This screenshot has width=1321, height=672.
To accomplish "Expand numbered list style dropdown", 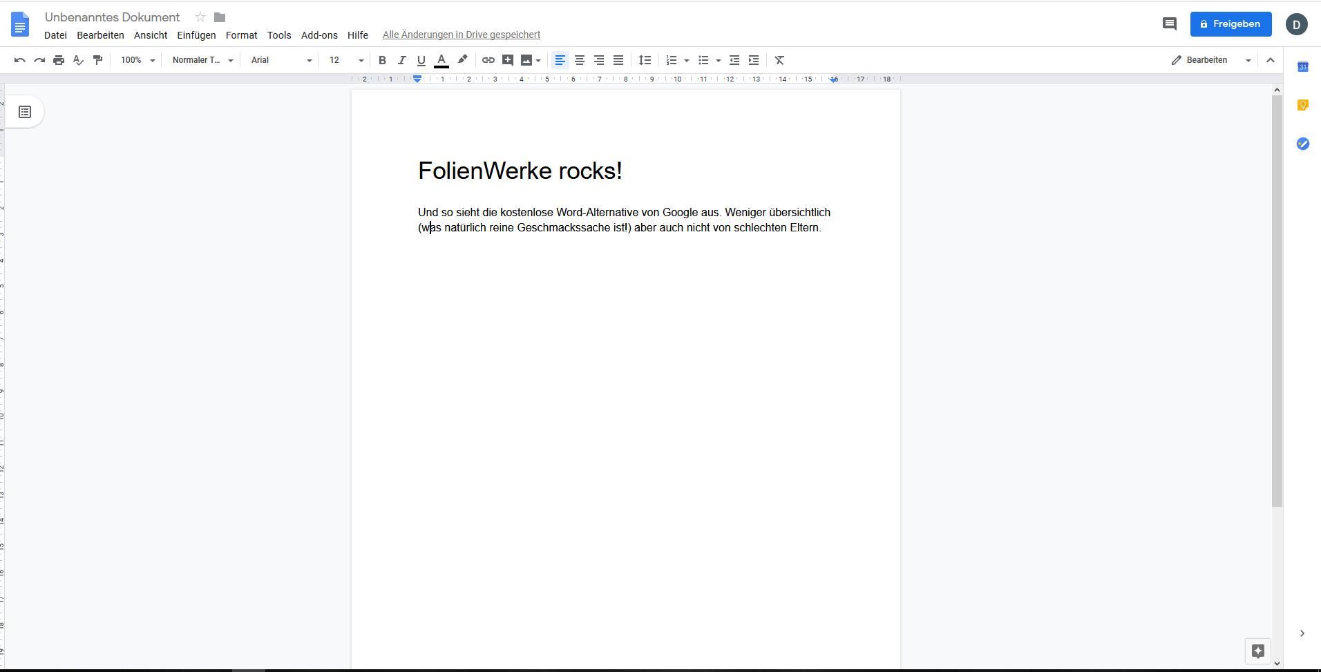I will click(x=686, y=61).
